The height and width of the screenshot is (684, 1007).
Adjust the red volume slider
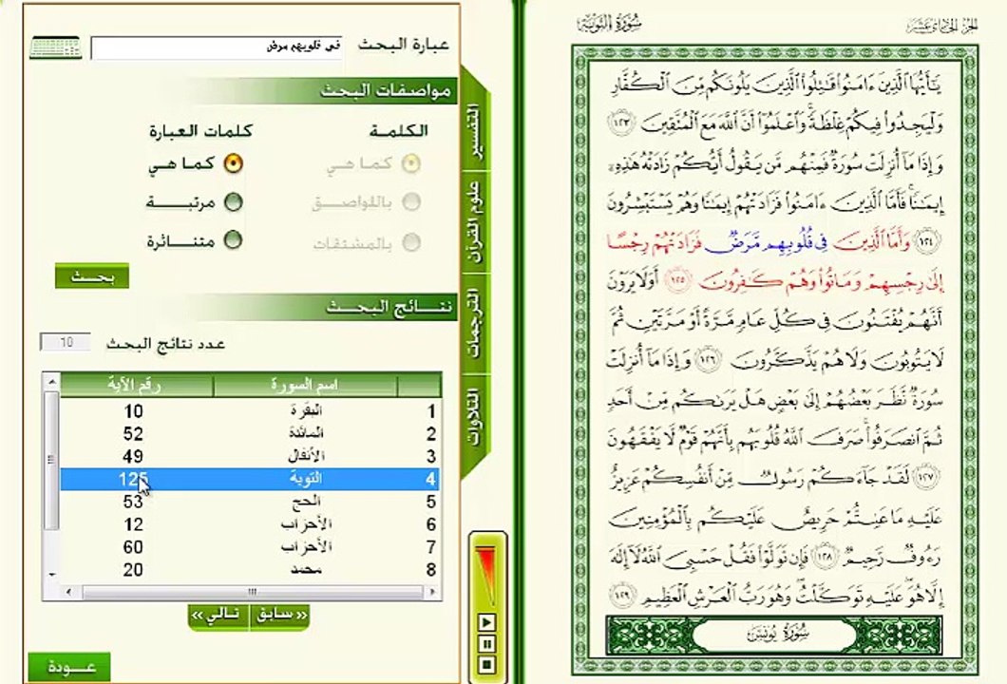[486, 576]
